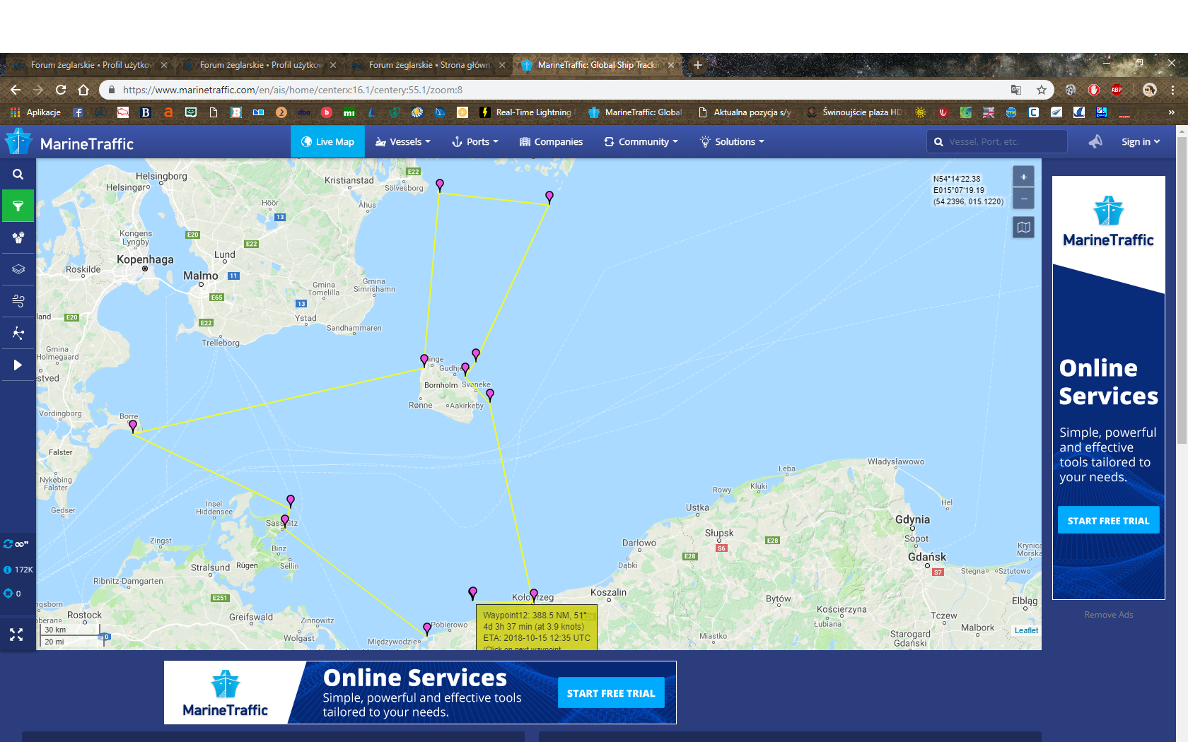Open the Aktualna pozycja s/y bookmark

click(745, 112)
